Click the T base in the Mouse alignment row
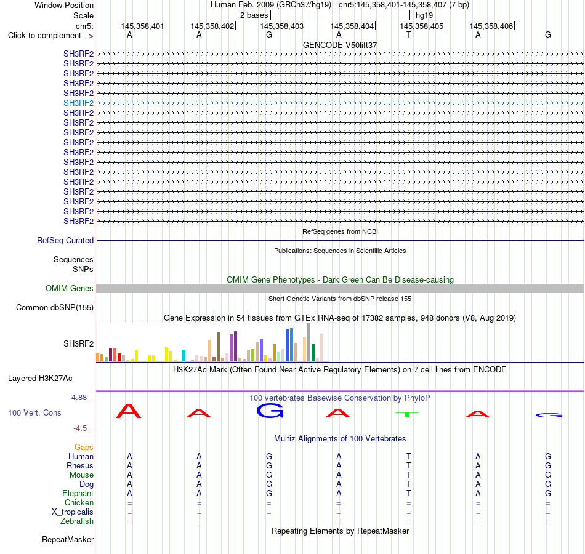Screen dimensions: 585x554 pos(409,475)
